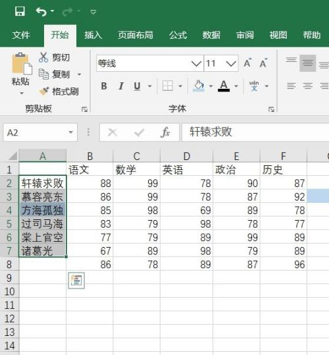Click the Quick Analysis icon below the selection
The width and height of the screenshot is (329, 355).
pyautogui.click(x=76, y=281)
